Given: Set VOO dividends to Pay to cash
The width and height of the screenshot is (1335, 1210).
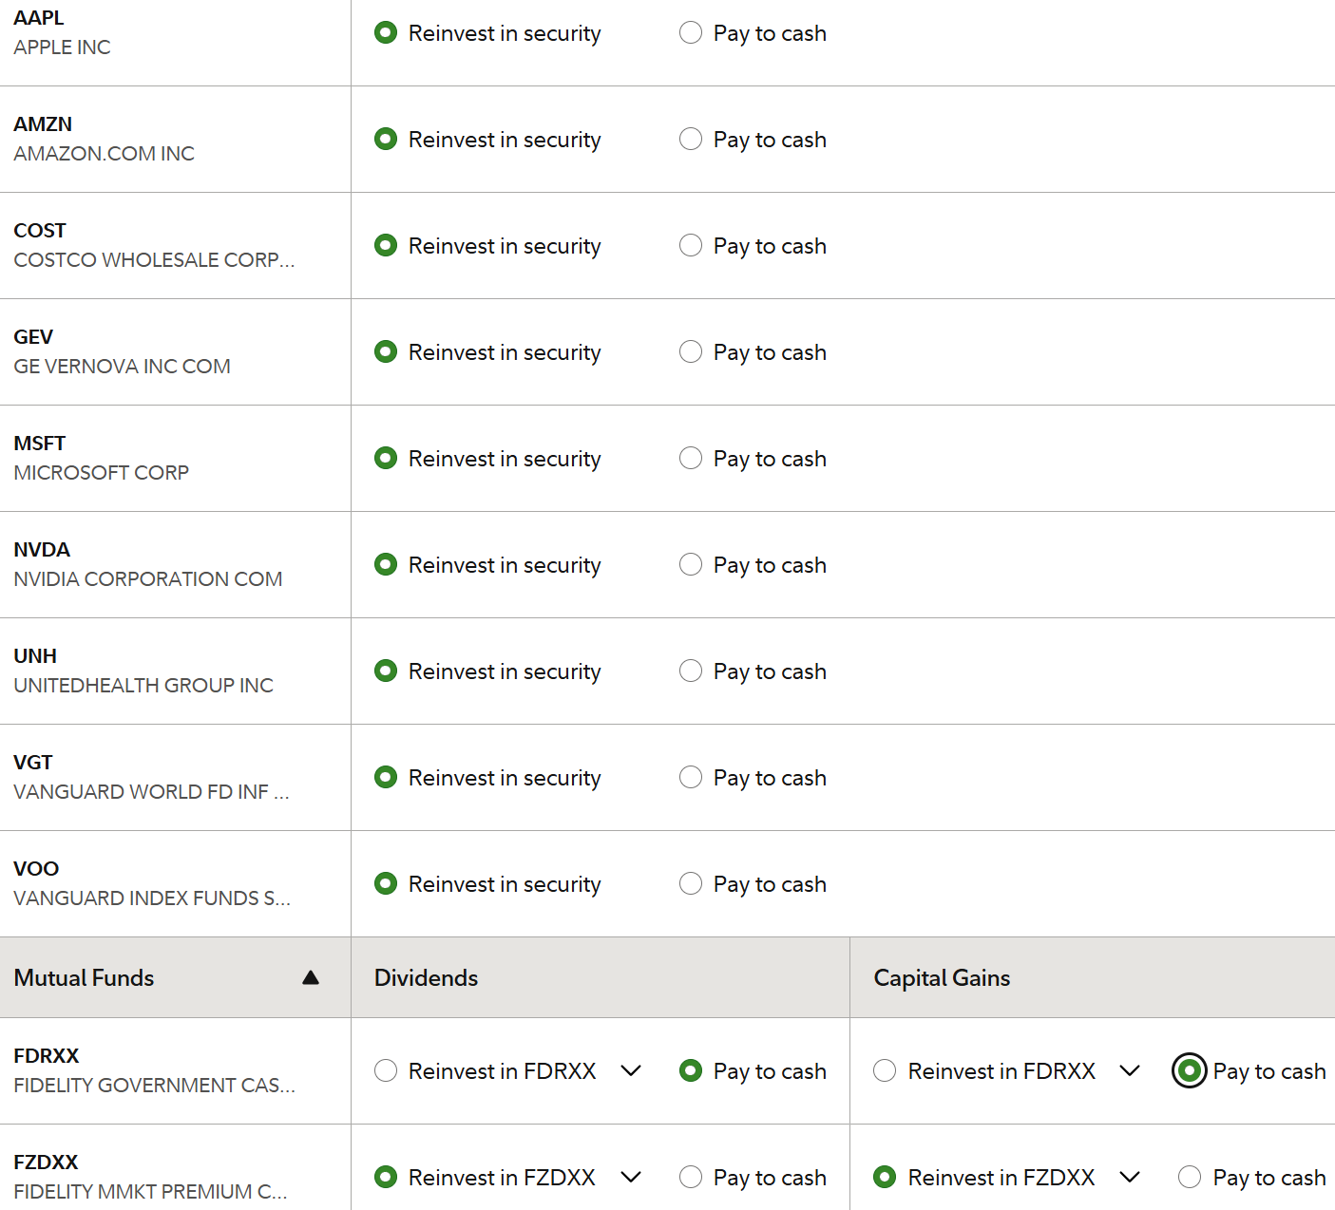Looking at the screenshot, I should click(x=691, y=884).
